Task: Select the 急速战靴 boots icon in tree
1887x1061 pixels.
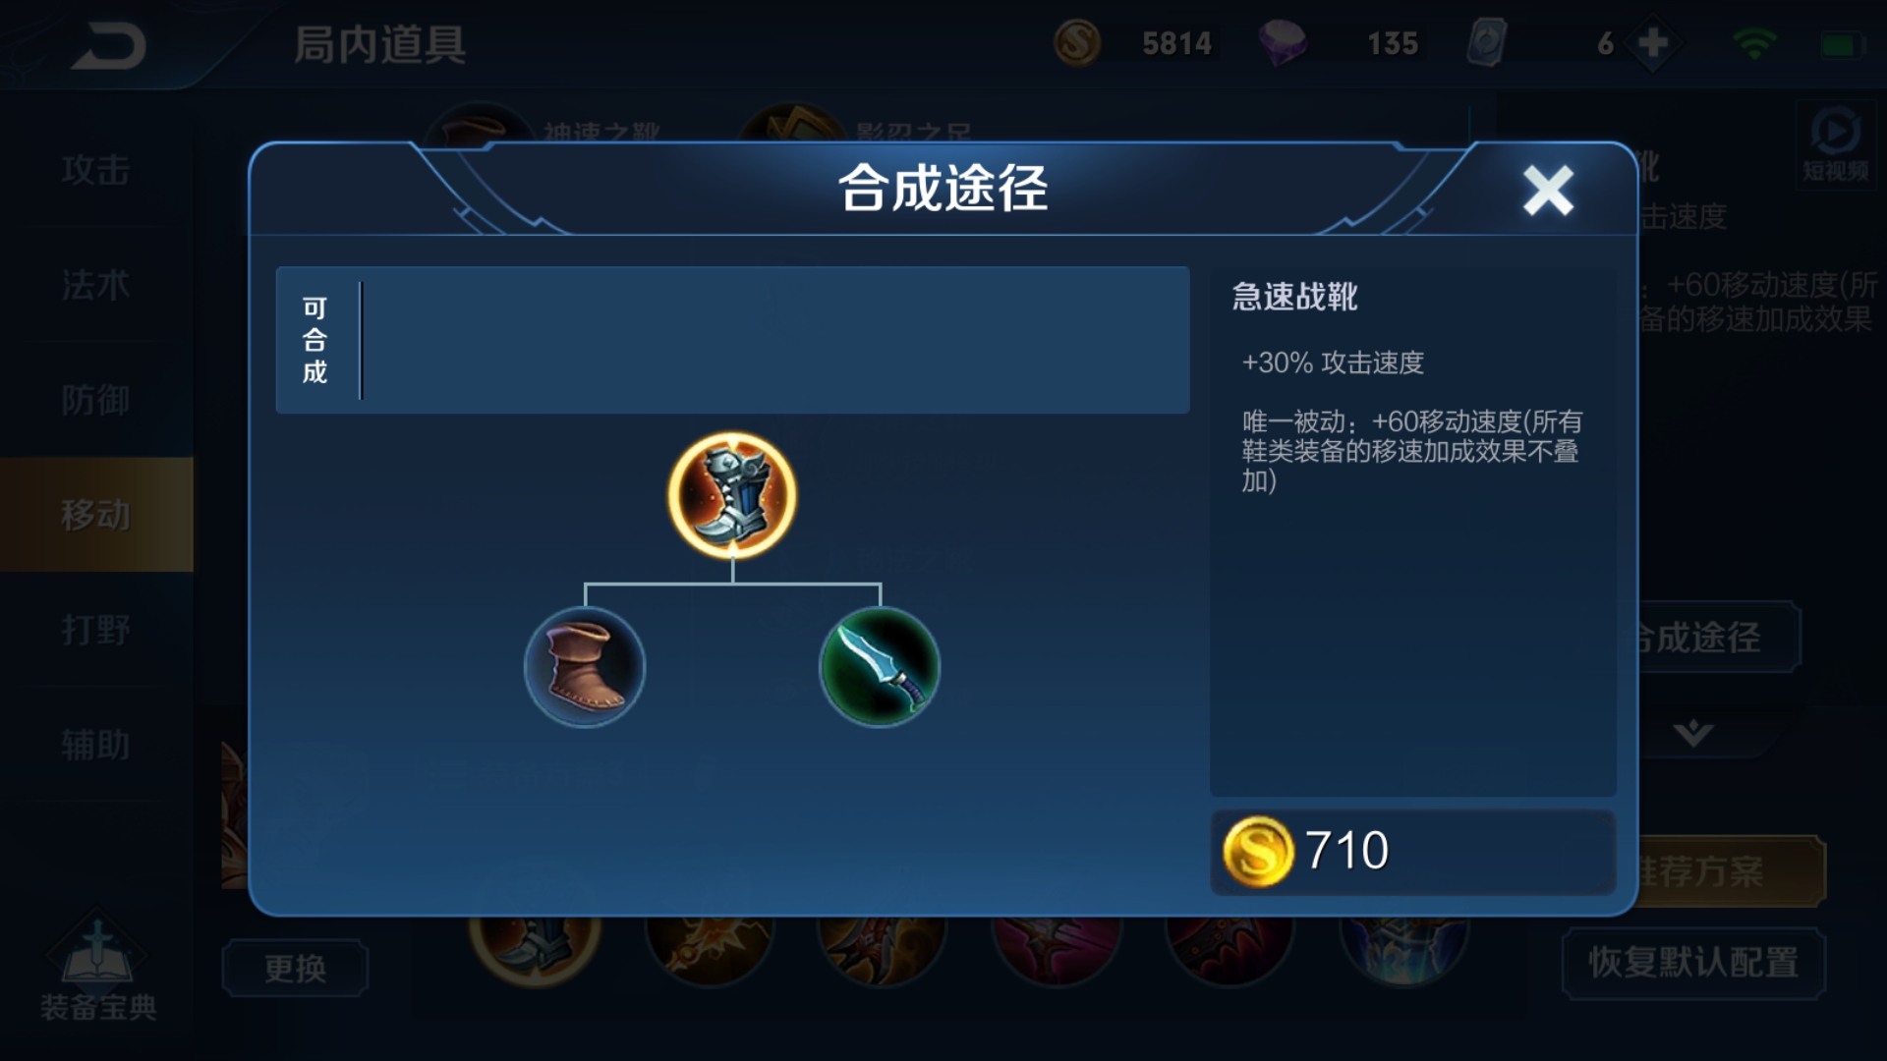Action: pyautogui.click(x=732, y=495)
